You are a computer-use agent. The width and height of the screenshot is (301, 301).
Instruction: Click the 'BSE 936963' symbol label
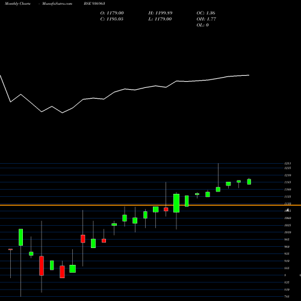pos(95,4)
